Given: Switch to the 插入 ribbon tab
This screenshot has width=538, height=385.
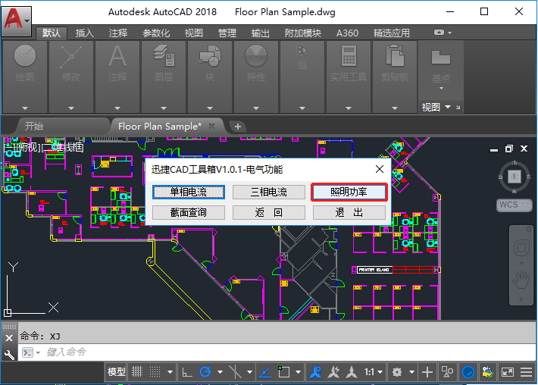Looking at the screenshot, I should click(x=84, y=33).
